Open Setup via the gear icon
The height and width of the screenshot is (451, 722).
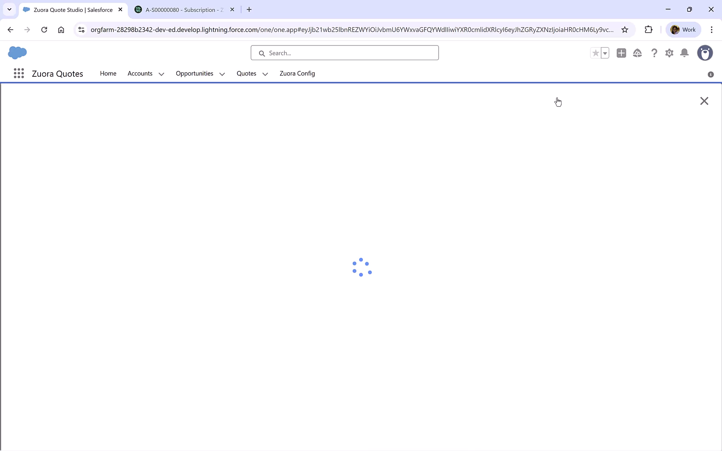click(x=669, y=53)
